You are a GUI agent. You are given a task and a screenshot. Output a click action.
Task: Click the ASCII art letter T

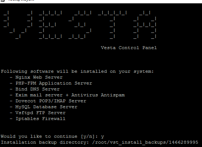click(x=112, y=25)
